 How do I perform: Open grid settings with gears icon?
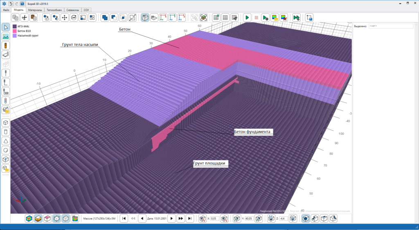tap(234, 18)
